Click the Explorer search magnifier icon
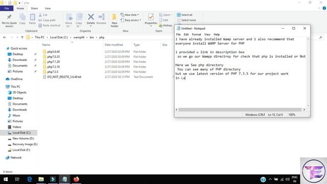This screenshot has height=184, width=327. (x=320, y=37)
